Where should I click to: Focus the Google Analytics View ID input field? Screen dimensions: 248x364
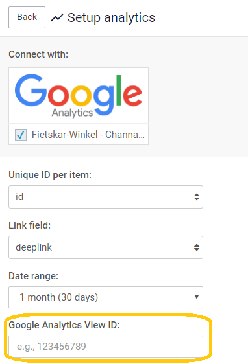coord(106,347)
